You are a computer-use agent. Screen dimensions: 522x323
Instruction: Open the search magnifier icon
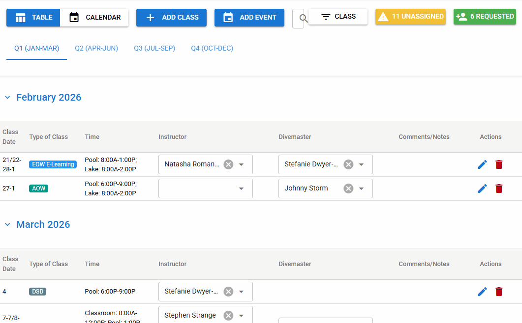point(303,18)
